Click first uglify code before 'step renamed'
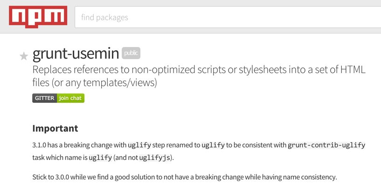Screen dimensions: 381x193 pos(139,145)
